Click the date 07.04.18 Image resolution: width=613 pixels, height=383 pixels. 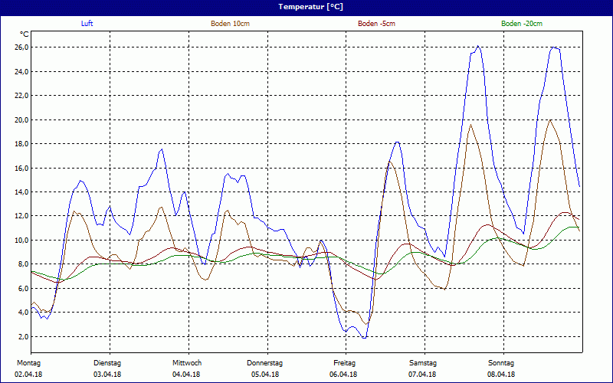pyautogui.click(x=423, y=375)
